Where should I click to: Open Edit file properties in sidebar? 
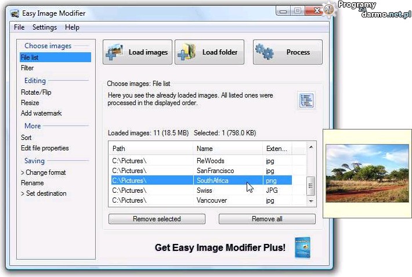coord(45,148)
